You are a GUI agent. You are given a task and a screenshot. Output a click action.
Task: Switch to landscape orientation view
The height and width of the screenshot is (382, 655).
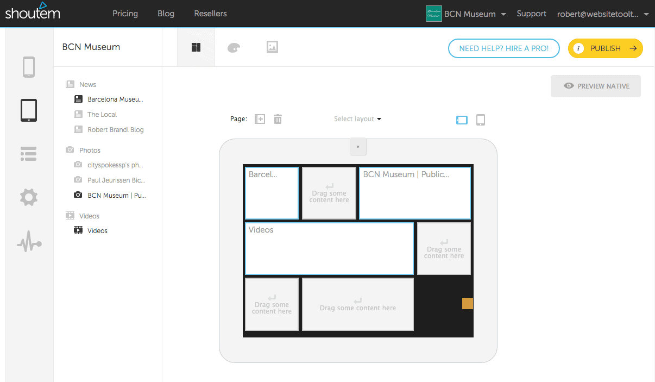point(462,120)
